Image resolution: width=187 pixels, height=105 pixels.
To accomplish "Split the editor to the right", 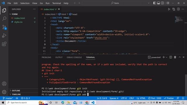I will point(178,9).
